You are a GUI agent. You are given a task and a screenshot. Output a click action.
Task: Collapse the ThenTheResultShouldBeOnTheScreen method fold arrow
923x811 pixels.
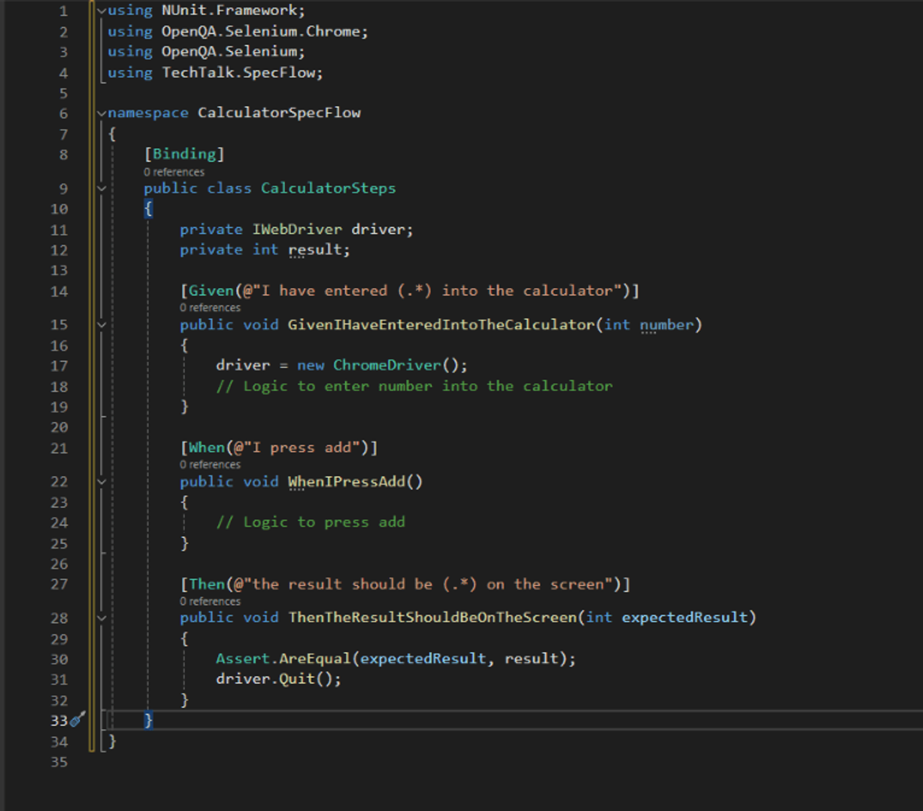point(102,618)
